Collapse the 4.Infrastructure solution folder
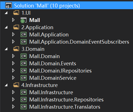133x112 pixels. click(6, 85)
